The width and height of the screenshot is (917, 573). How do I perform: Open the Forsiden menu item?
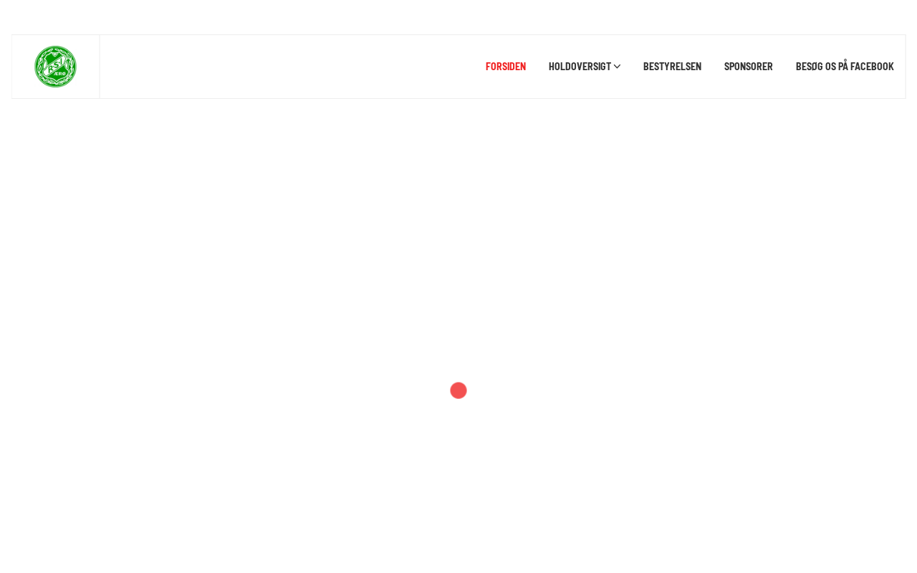[x=506, y=67]
